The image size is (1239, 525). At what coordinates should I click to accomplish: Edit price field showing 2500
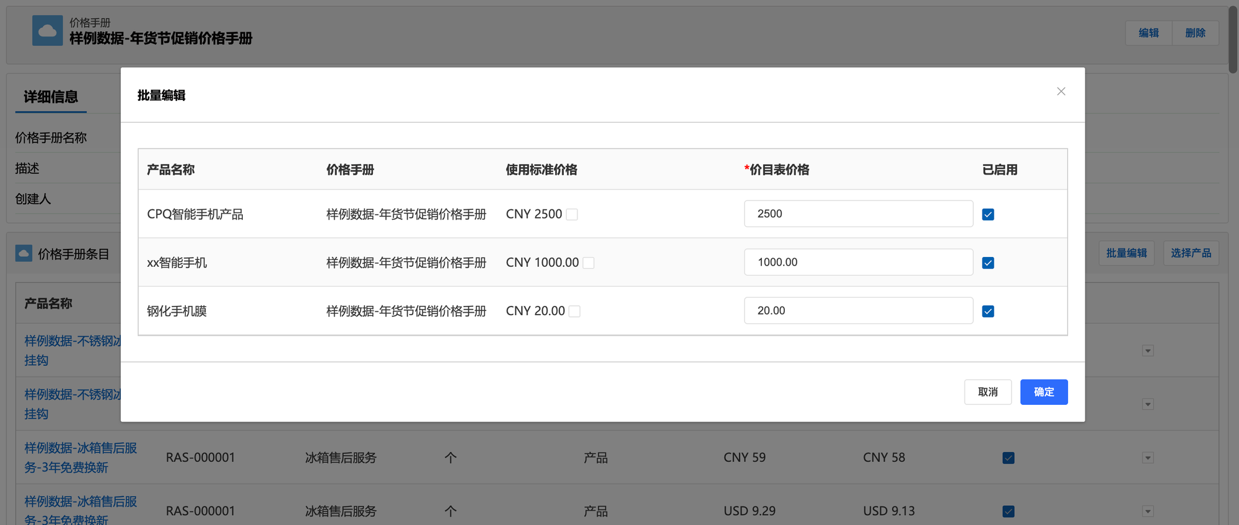(858, 214)
